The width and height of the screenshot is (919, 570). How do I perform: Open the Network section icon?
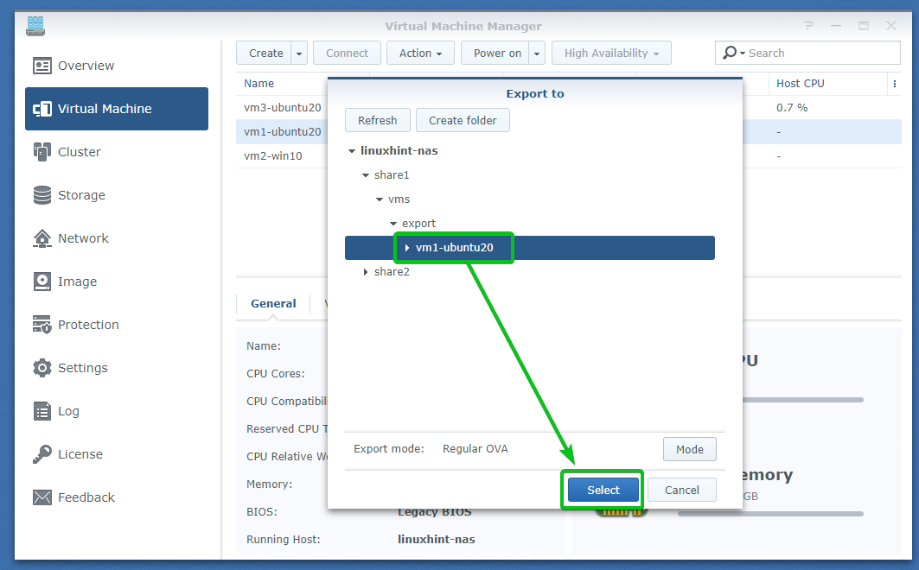click(x=42, y=238)
